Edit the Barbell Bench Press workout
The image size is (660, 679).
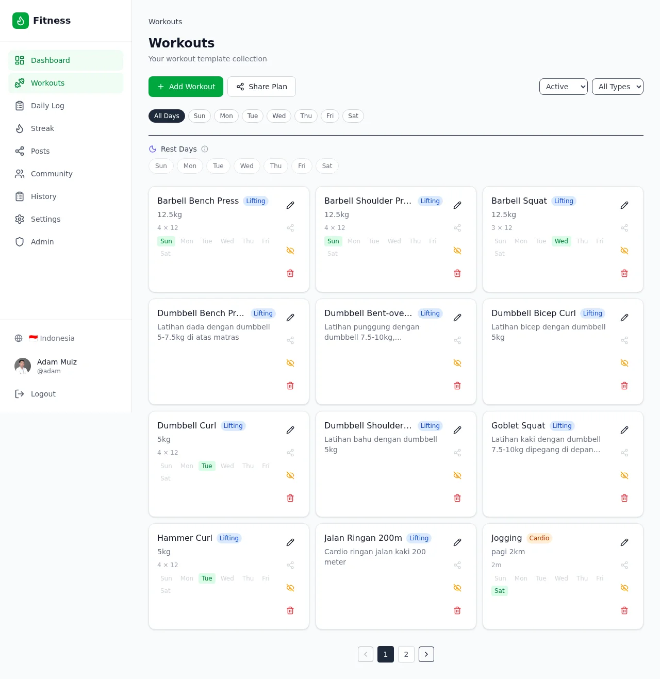pyautogui.click(x=290, y=205)
